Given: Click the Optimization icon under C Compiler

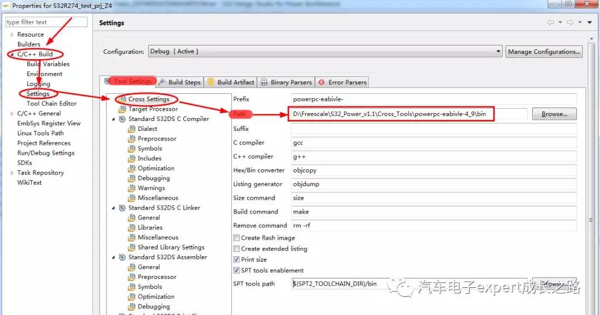Looking at the screenshot, I should tap(132, 169).
